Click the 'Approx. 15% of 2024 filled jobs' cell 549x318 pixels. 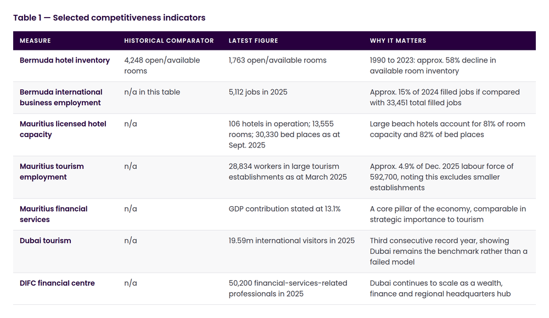(445, 97)
